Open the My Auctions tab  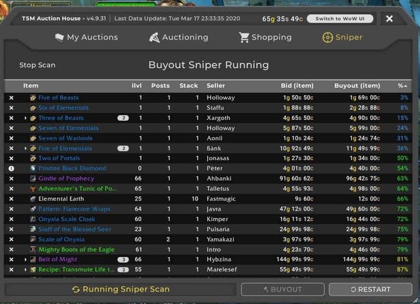(x=87, y=37)
